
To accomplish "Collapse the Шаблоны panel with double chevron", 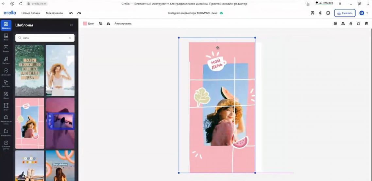I will click(x=71, y=25).
